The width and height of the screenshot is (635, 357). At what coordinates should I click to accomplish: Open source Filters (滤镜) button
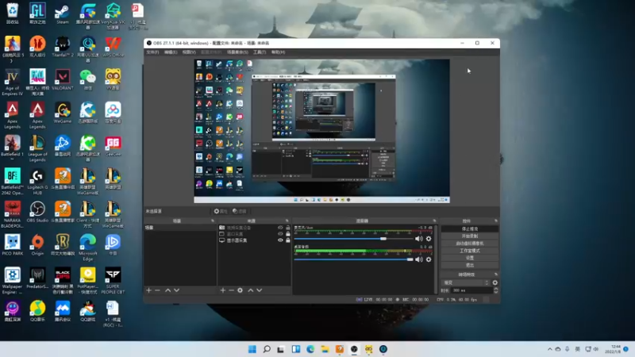240,211
